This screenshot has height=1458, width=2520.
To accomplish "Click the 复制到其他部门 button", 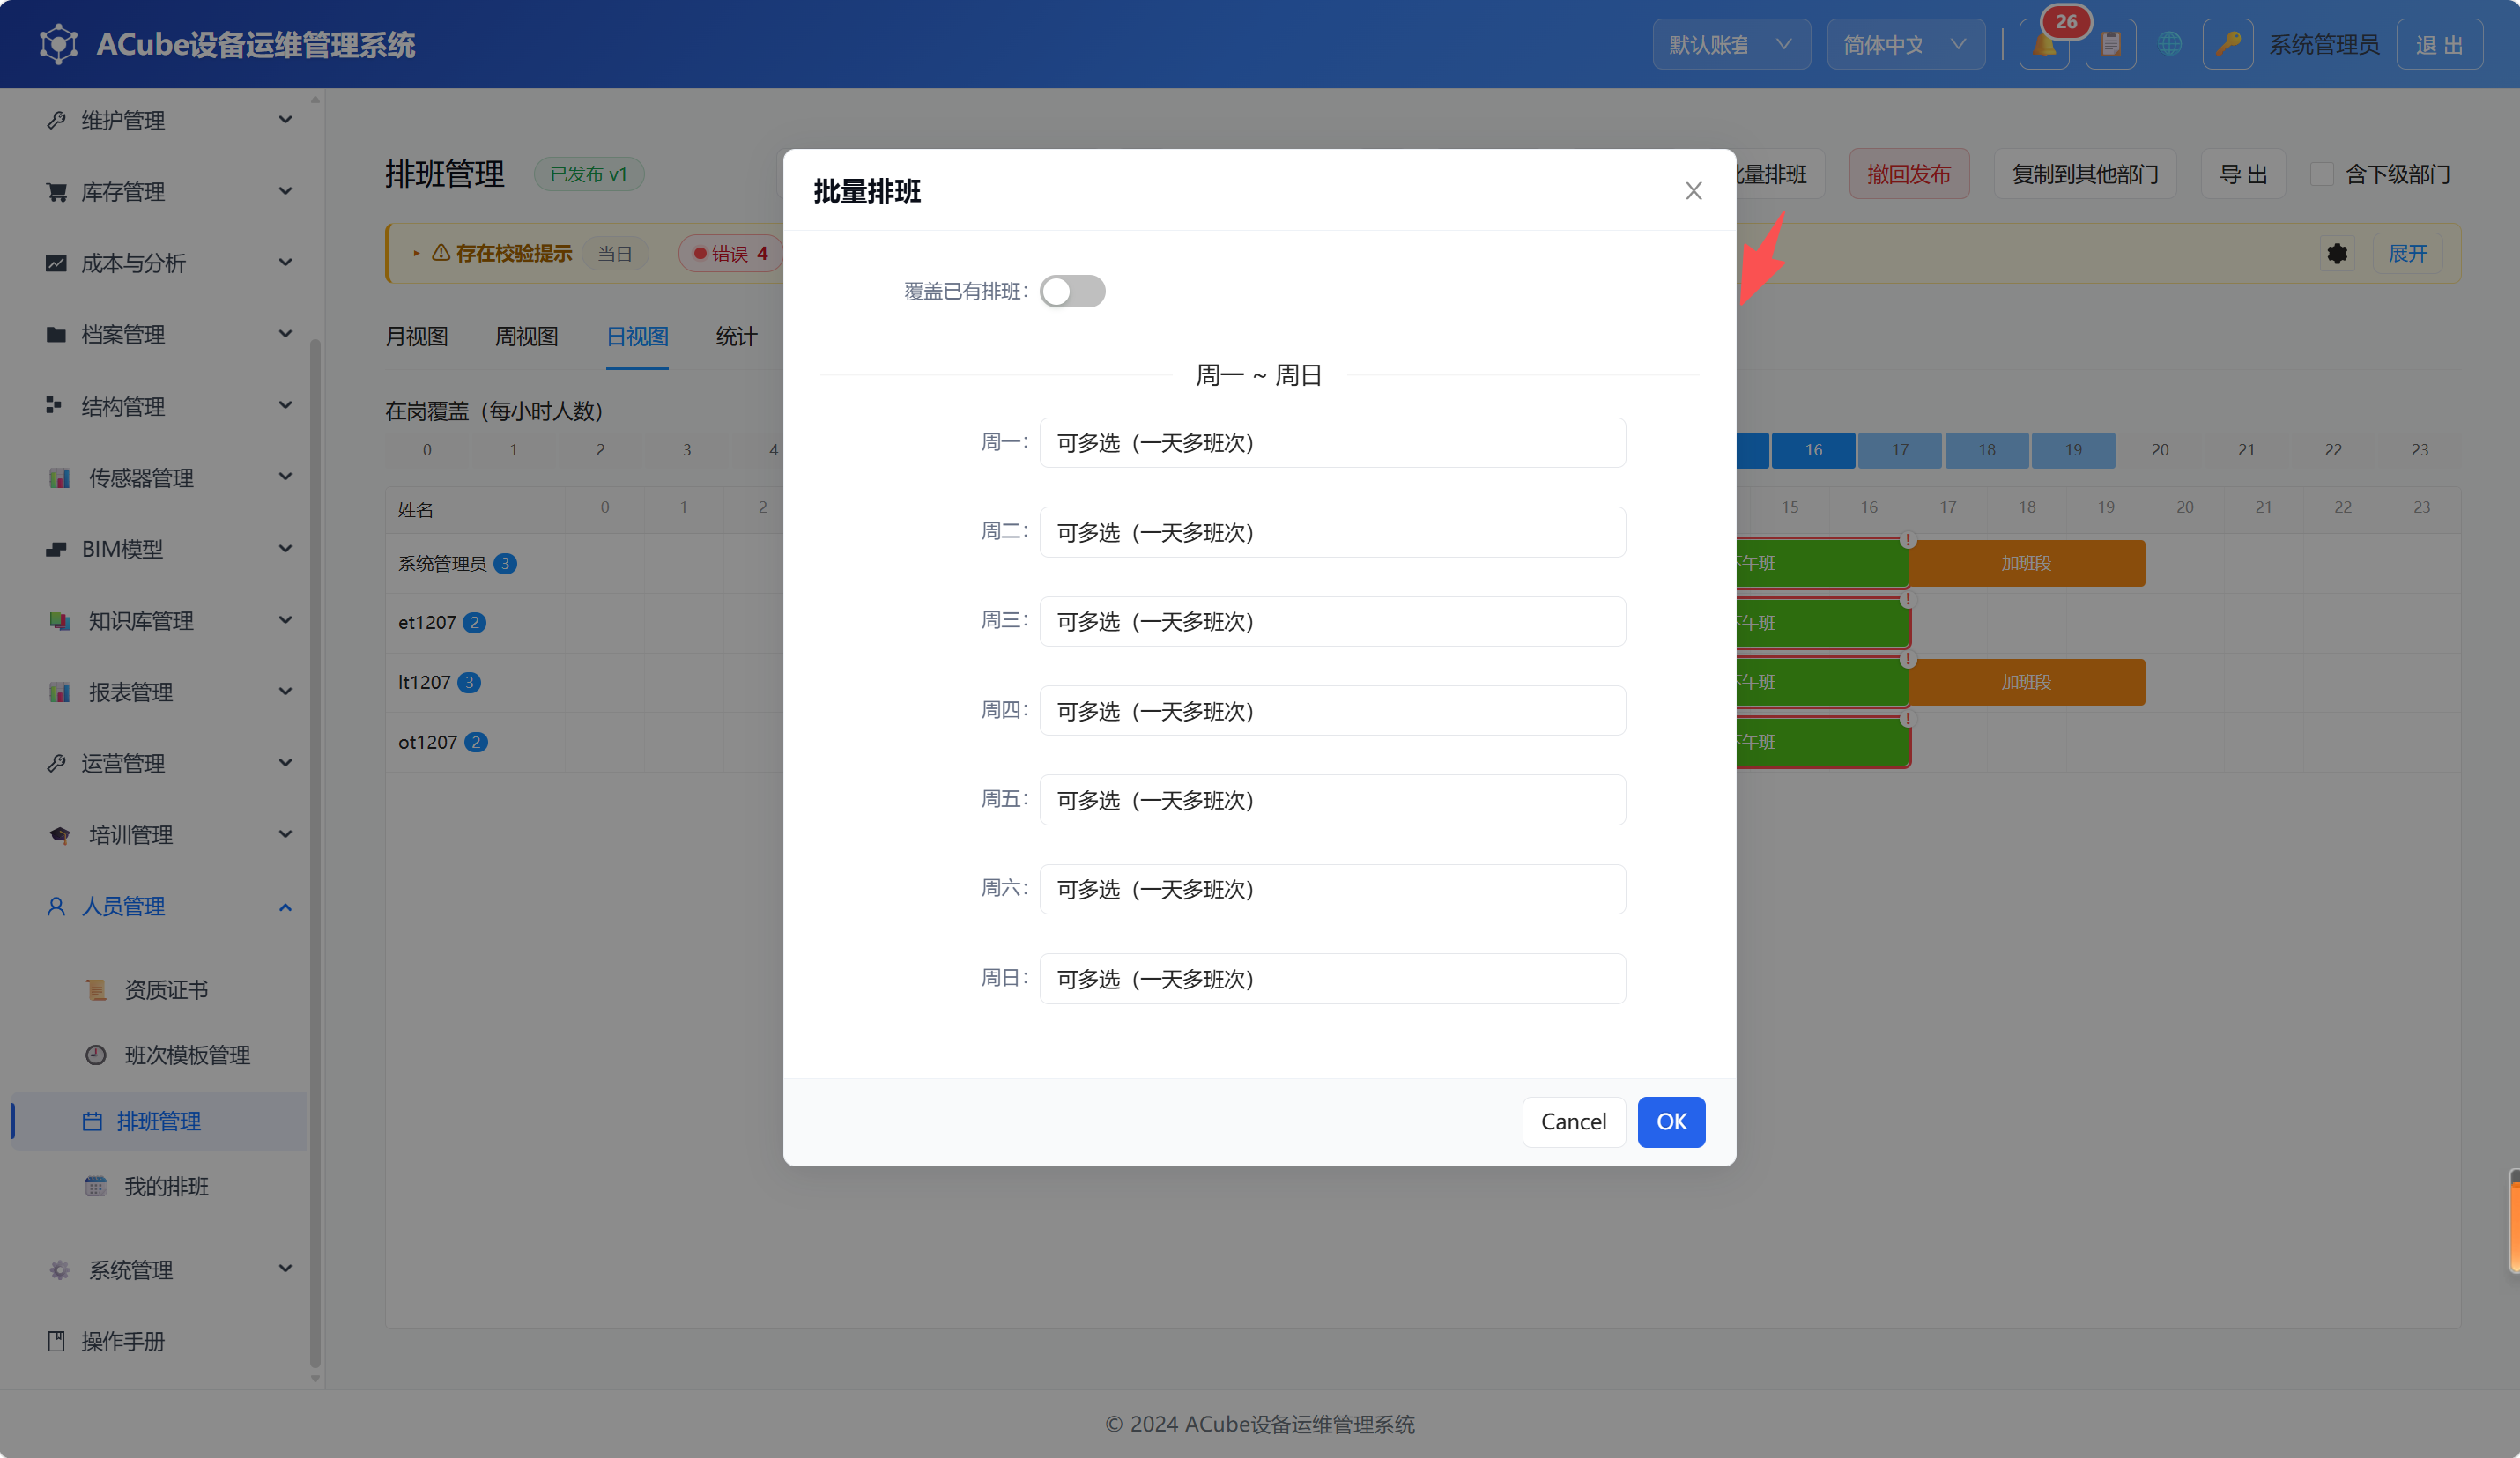I will pyautogui.click(x=2085, y=174).
